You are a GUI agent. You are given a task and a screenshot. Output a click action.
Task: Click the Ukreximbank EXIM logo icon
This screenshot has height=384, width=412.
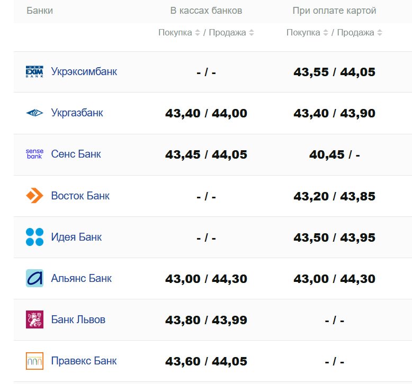[x=34, y=72]
